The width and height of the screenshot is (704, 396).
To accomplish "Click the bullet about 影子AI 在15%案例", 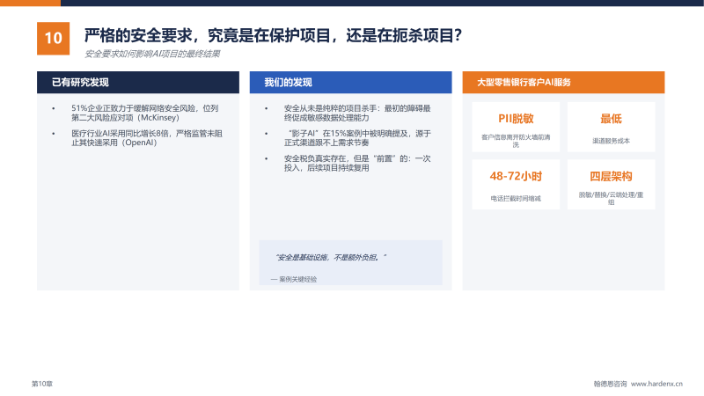I will (x=357, y=138).
